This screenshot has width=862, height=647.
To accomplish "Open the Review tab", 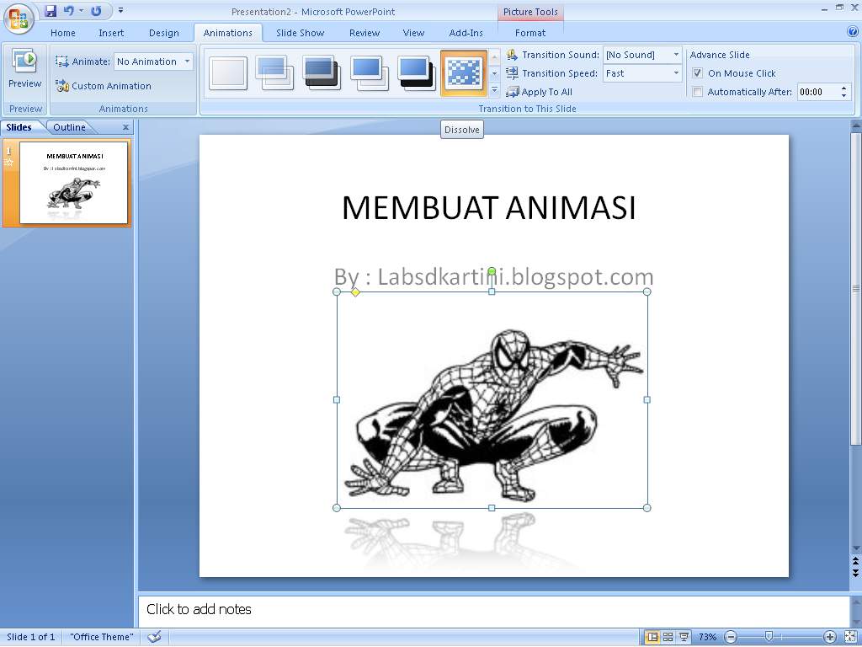I will (364, 33).
